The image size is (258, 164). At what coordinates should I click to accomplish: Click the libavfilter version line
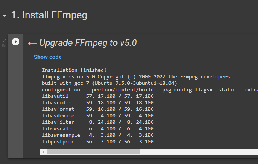click(98, 122)
